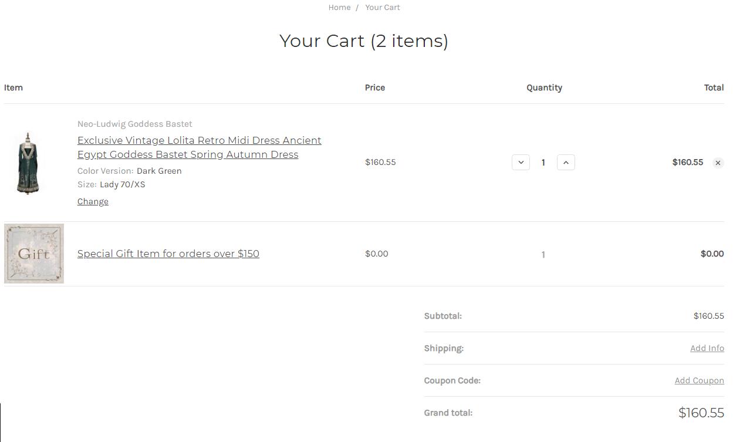Click the Price column header

tap(375, 87)
